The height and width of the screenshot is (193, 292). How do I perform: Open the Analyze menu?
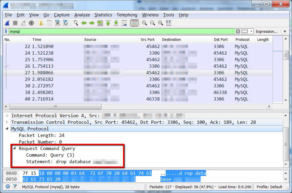click(x=82, y=15)
